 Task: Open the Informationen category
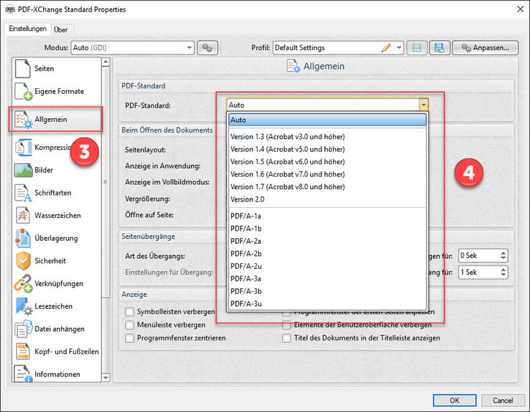pos(57,374)
